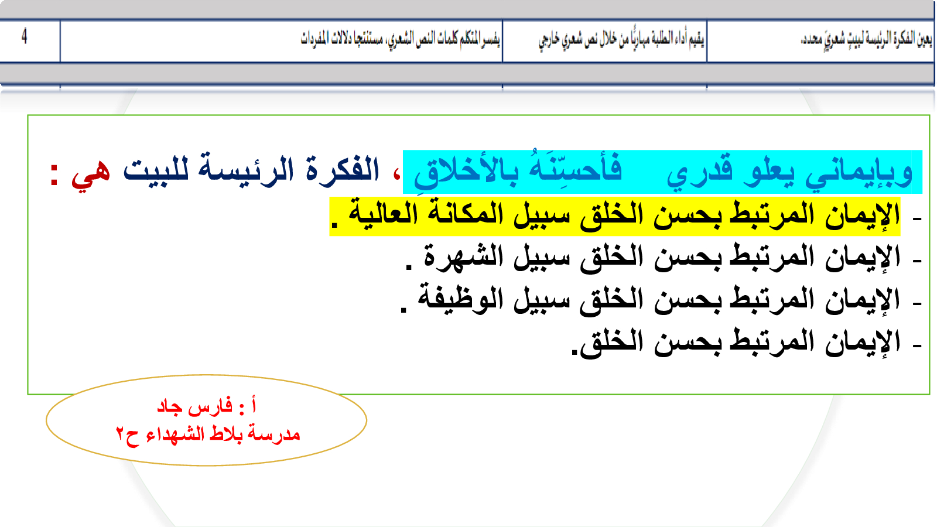Choose the last answer الإيمان المرتبط بحسن الخلق
937x527 pixels.
(736, 343)
